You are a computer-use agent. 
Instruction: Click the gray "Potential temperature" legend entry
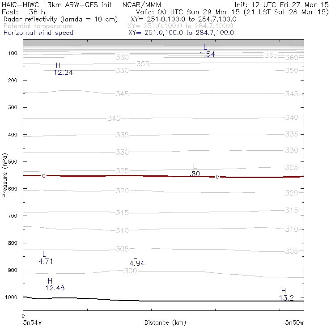tap(38, 26)
